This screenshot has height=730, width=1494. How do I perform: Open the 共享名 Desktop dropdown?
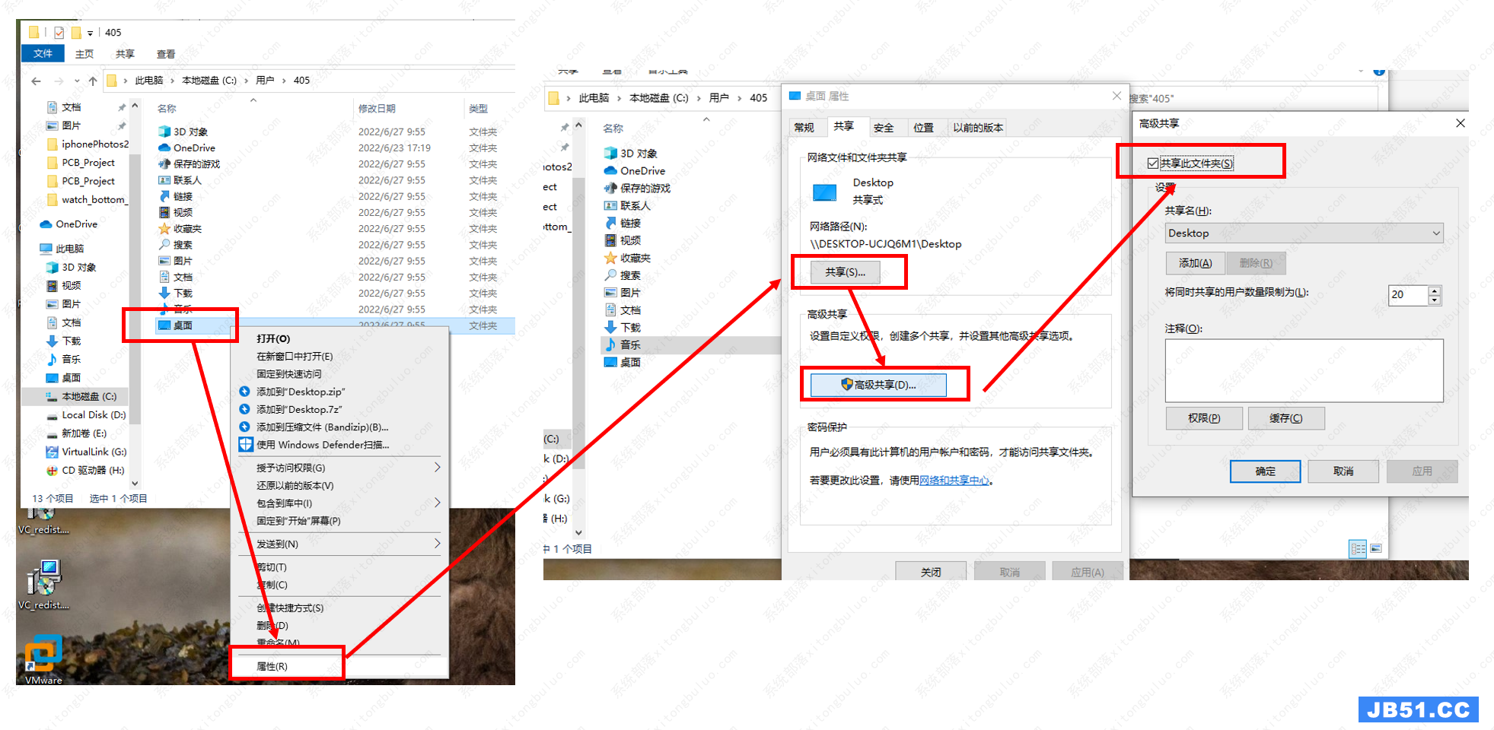[1435, 233]
